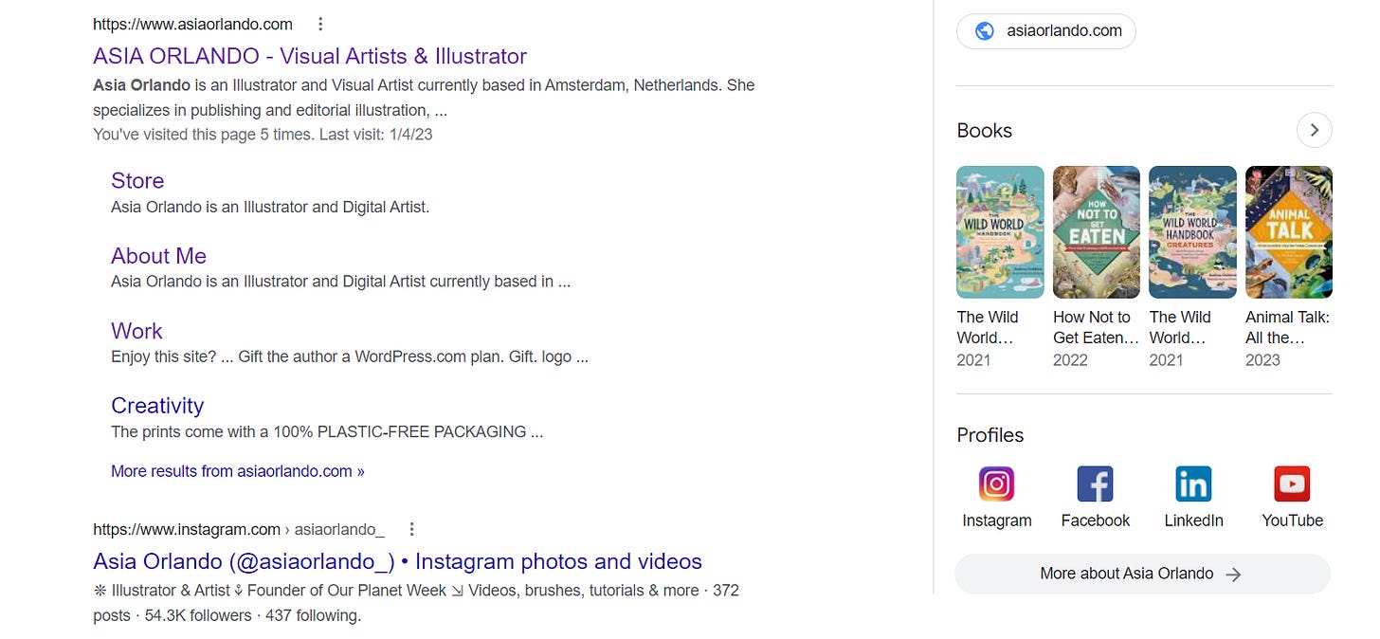Click the https://www.asiaorlando.com URL text
Viewport: 1380px width, 639px height.
coord(192,24)
